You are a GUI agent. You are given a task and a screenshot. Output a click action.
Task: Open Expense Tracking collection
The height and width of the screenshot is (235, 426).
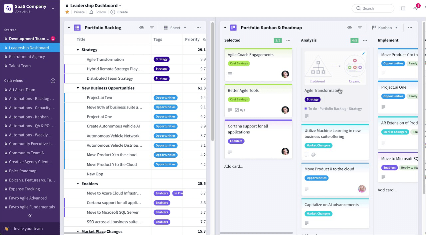pos(24,189)
